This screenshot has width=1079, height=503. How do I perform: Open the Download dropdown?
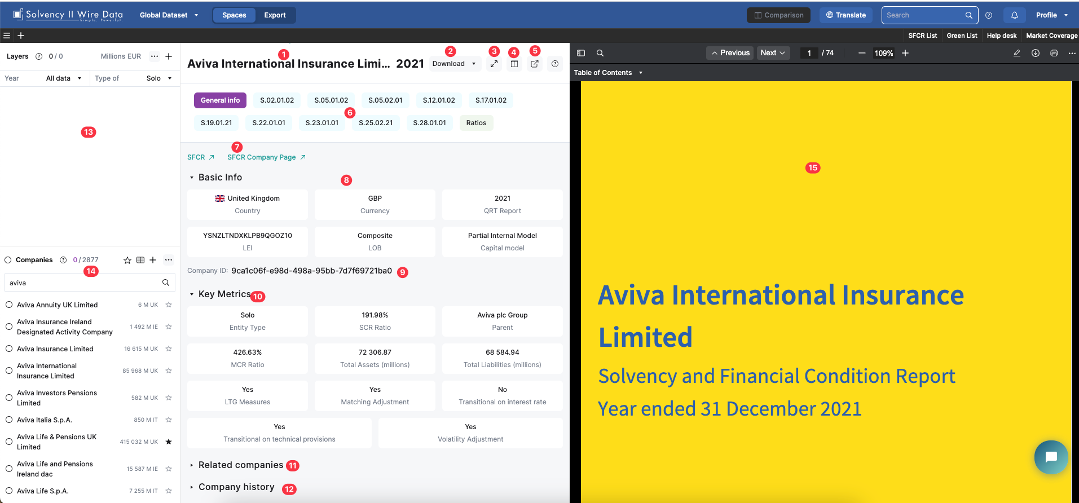[x=454, y=64]
